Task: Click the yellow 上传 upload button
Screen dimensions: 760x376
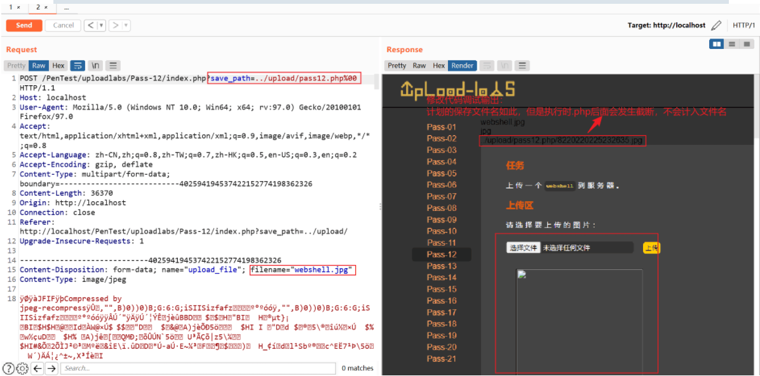Action: [651, 248]
